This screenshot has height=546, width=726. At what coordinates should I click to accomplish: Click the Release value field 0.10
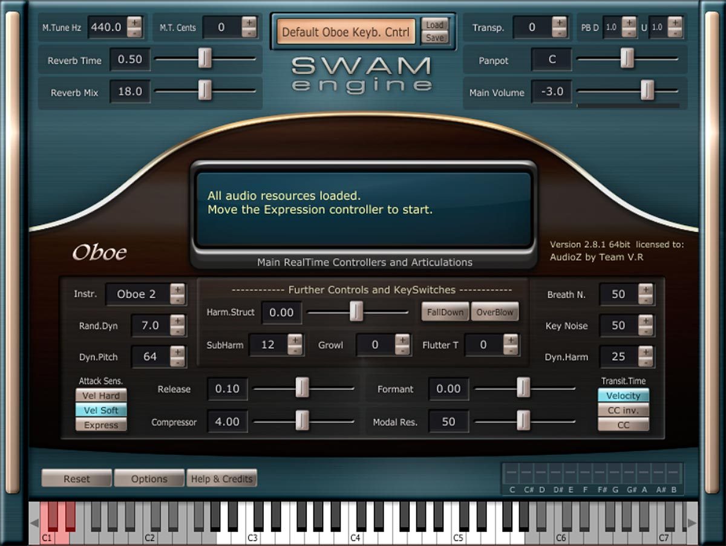(x=227, y=389)
